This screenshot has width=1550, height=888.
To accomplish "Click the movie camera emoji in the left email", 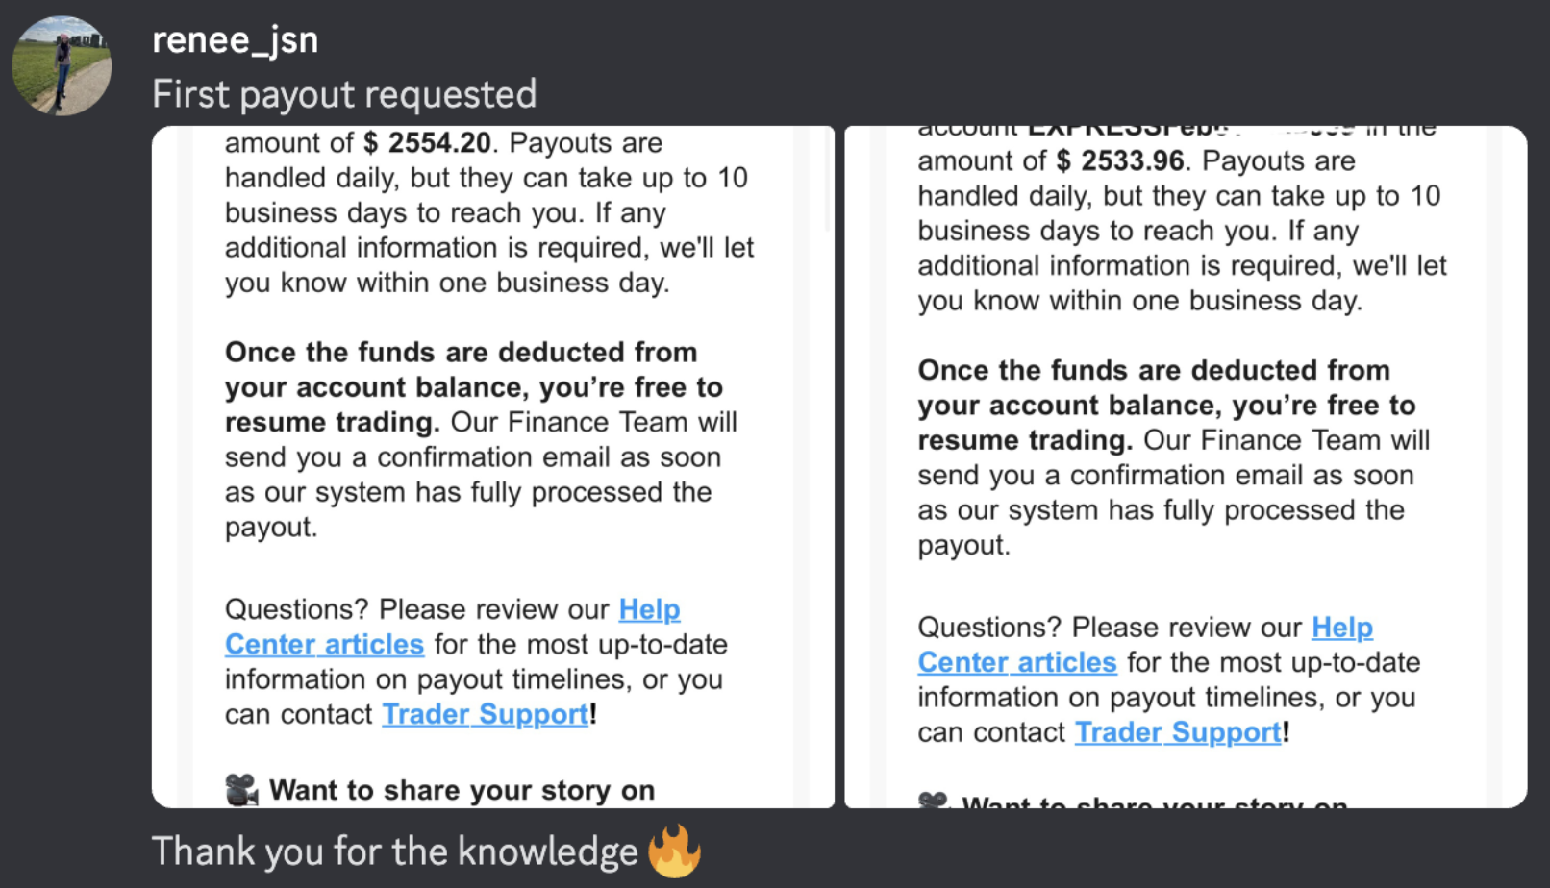I will 241,790.
